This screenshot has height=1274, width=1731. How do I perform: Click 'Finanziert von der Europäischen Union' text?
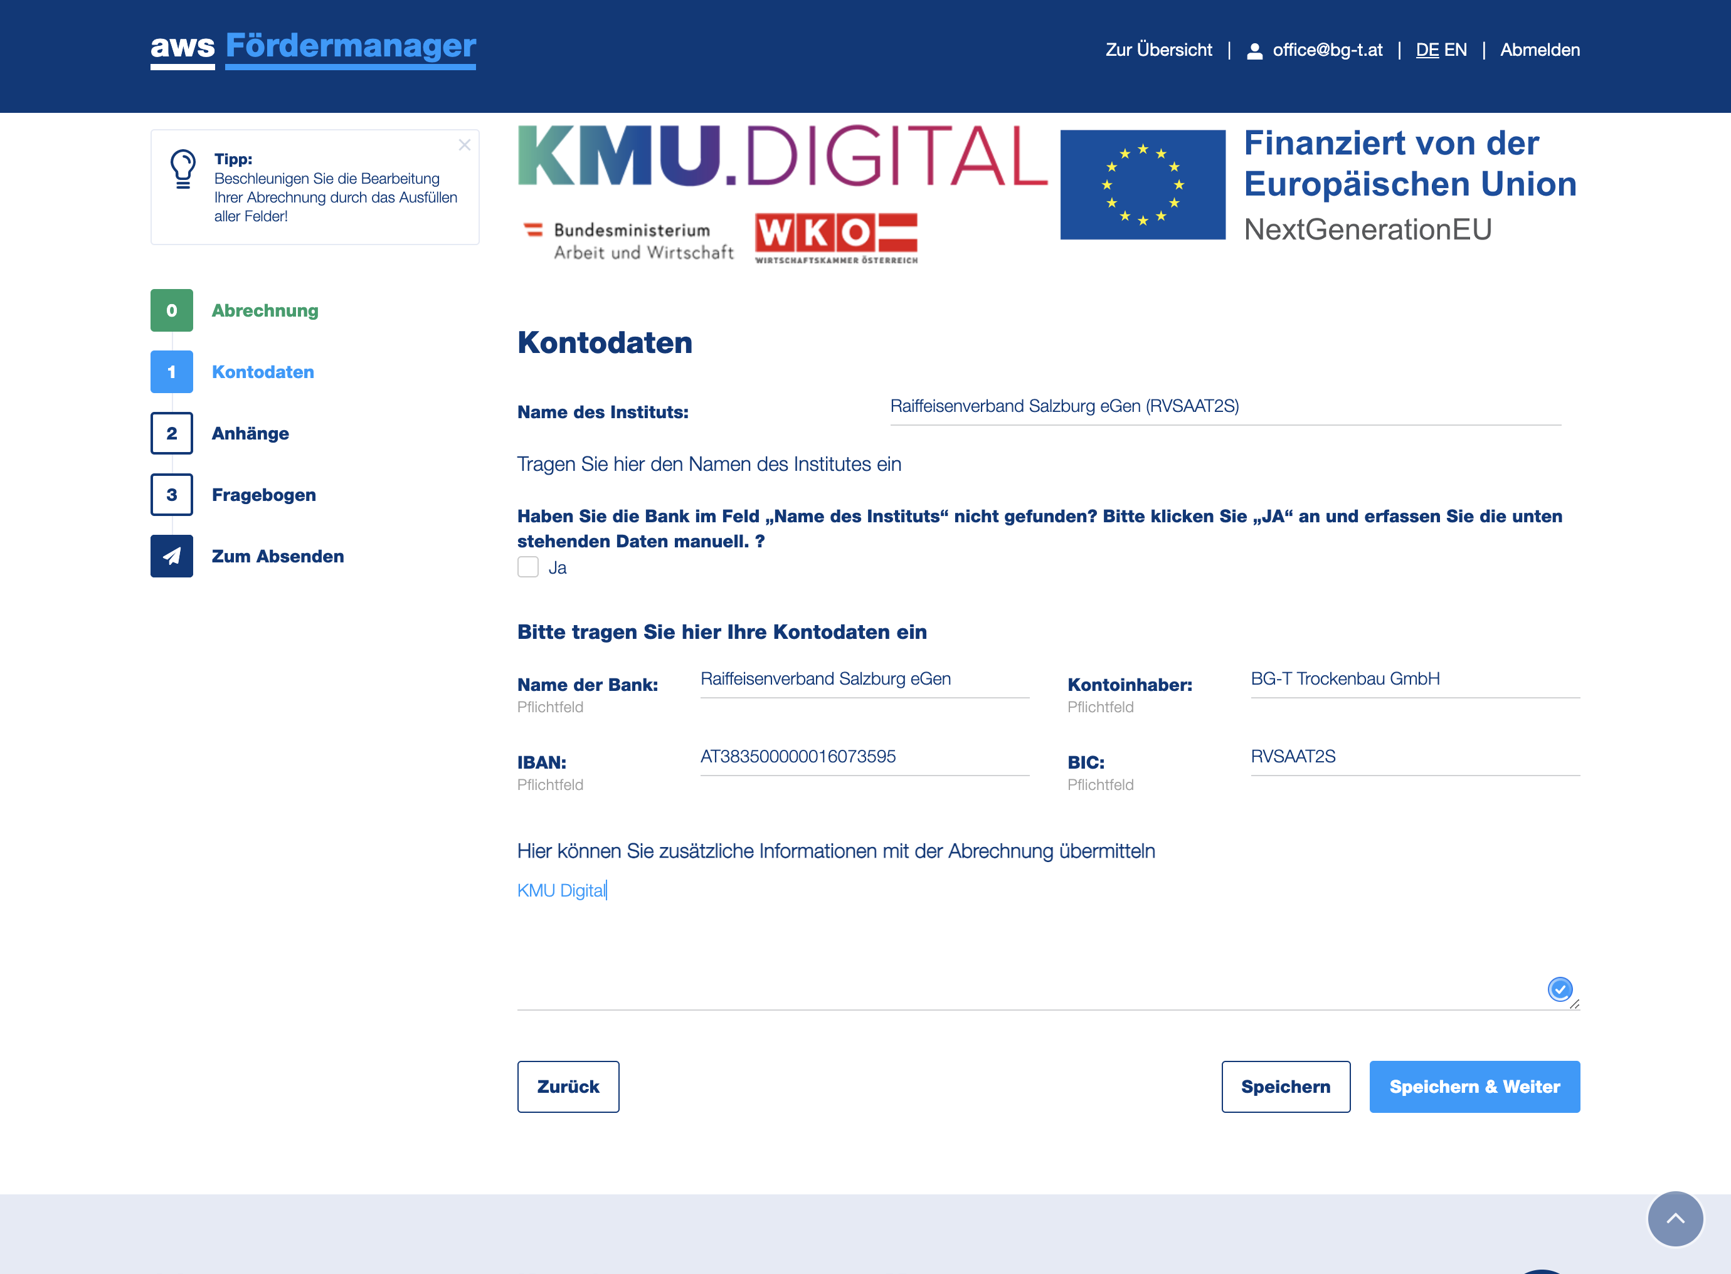point(1410,164)
